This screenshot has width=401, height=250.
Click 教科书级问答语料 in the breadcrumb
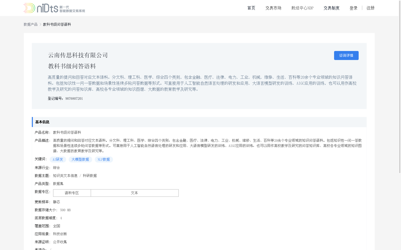point(57,24)
